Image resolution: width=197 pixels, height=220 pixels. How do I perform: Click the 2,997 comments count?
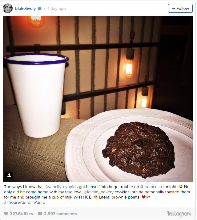[60, 214]
